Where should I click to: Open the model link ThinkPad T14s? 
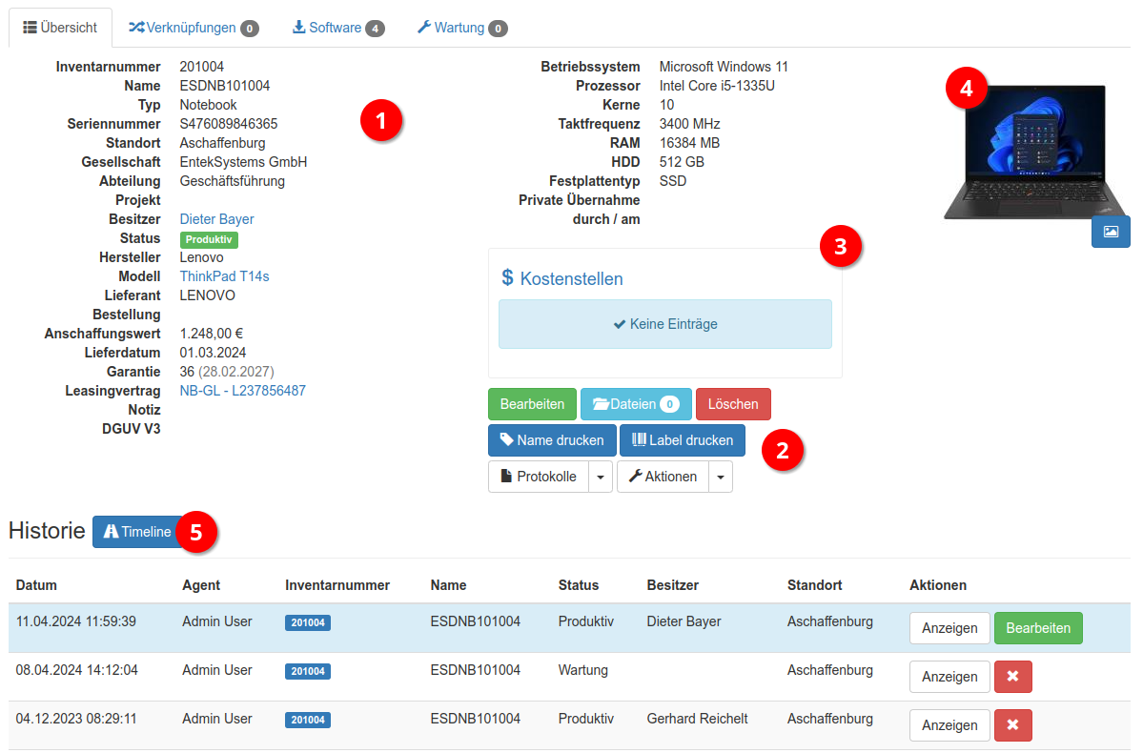pyautogui.click(x=224, y=276)
